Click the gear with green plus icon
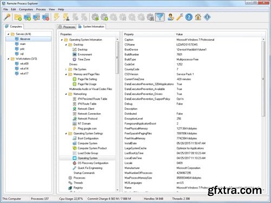271x203 pixels. click(x=104, y=17)
